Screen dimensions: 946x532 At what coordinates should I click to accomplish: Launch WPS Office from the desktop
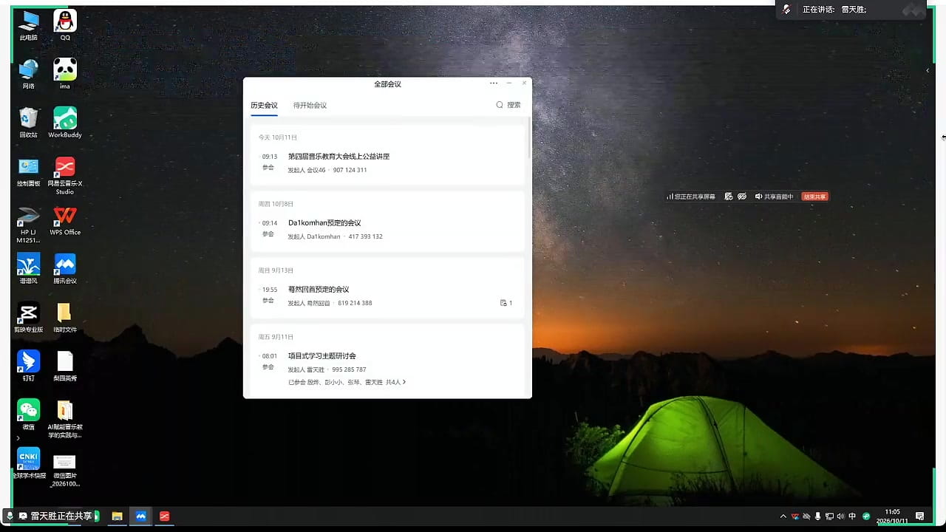point(65,220)
